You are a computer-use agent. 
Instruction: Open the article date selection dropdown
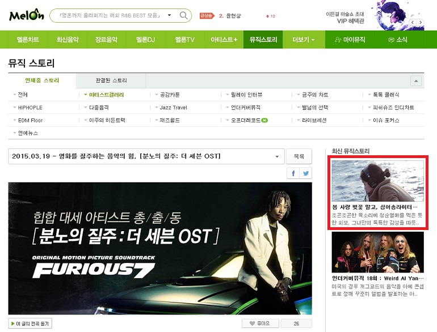coord(146,156)
